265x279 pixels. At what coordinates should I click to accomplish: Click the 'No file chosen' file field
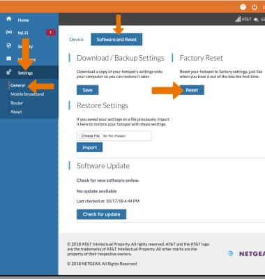(x=114, y=136)
